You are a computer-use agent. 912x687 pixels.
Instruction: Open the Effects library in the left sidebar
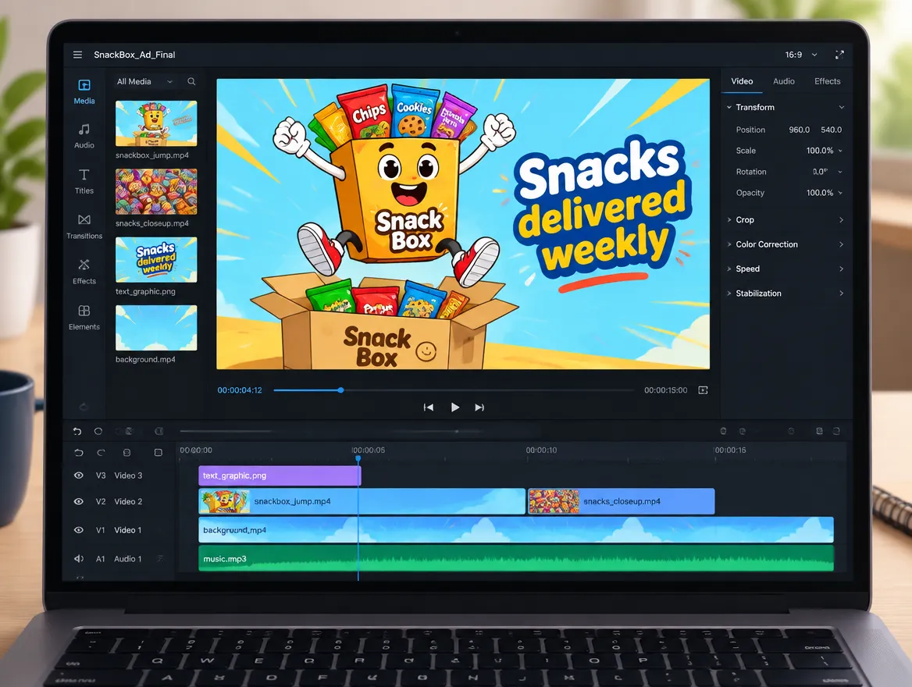[84, 272]
